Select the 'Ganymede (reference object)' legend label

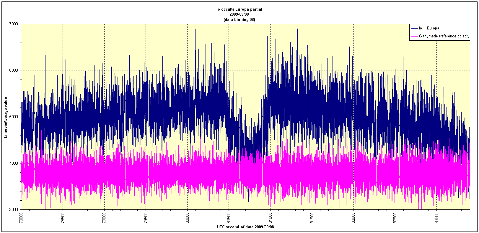point(444,36)
